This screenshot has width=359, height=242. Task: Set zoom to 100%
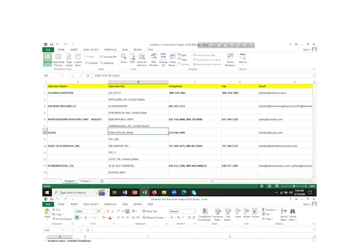(133, 59)
